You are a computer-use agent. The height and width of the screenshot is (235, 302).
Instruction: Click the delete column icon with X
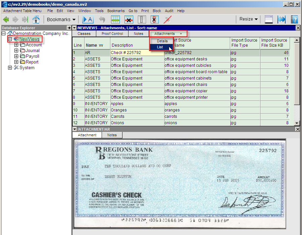(154, 19)
